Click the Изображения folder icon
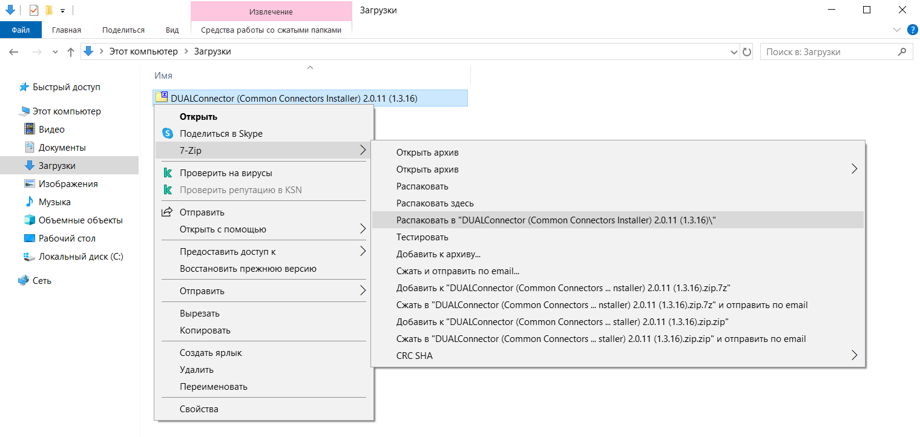 30,184
